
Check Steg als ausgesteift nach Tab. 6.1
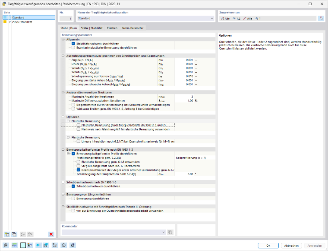78,166
